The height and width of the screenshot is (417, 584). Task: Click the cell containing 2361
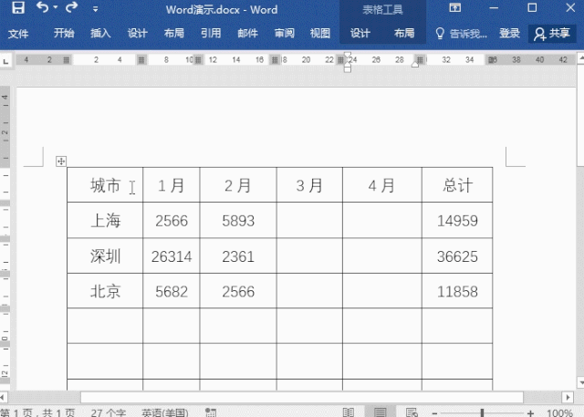pos(238,256)
